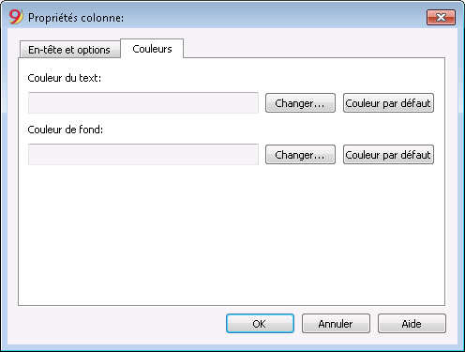Open Changer… for the background color

(300, 155)
